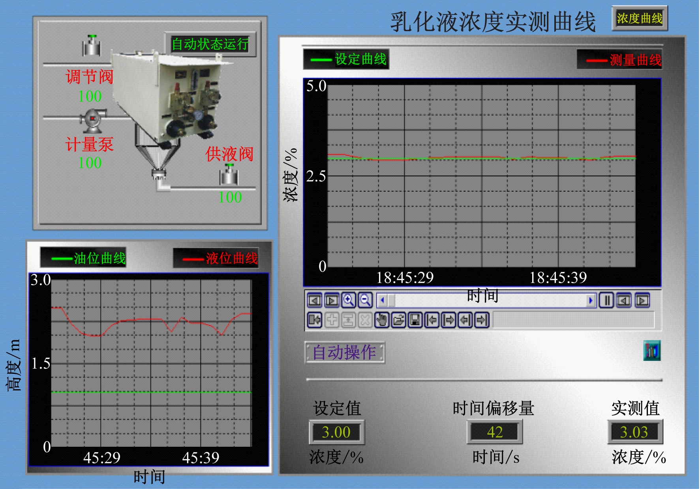Image resolution: width=700 pixels, height=489 pixels.
Task: Toggle the 油位曲线 legend
Action: (x=83, y=258)
